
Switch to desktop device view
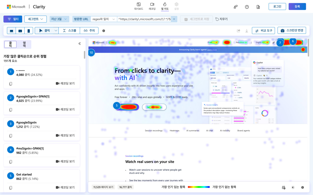click(x=11, y=31)
